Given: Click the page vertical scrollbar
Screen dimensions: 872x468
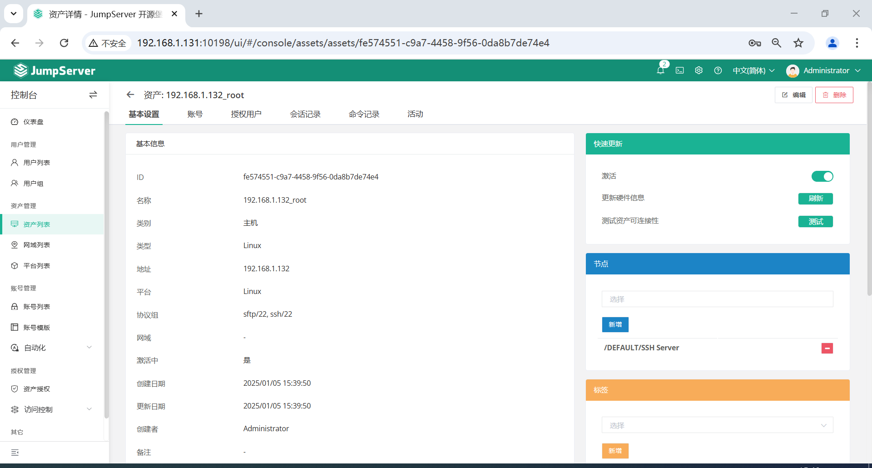Looking at the screenshot, I should 869,189.
